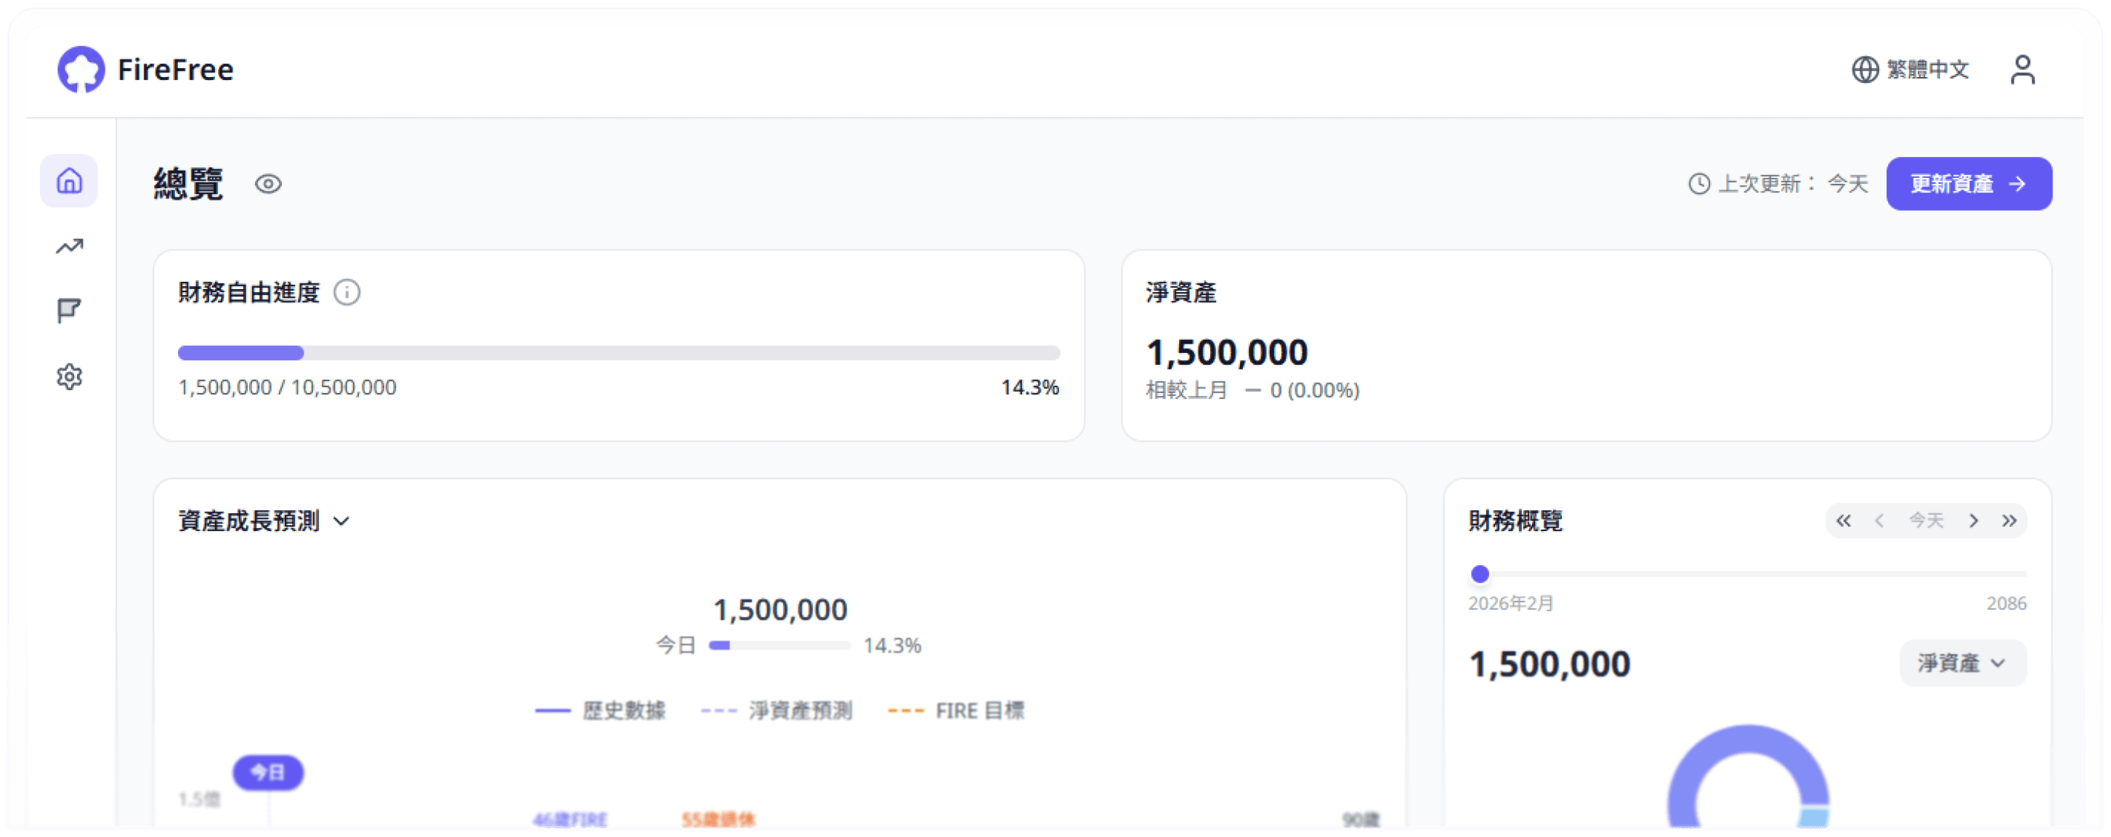The width and height of the screenshot is (2111, 837).
Task: Open the goals flag sidebar icon
Action: tap(69, 310)
